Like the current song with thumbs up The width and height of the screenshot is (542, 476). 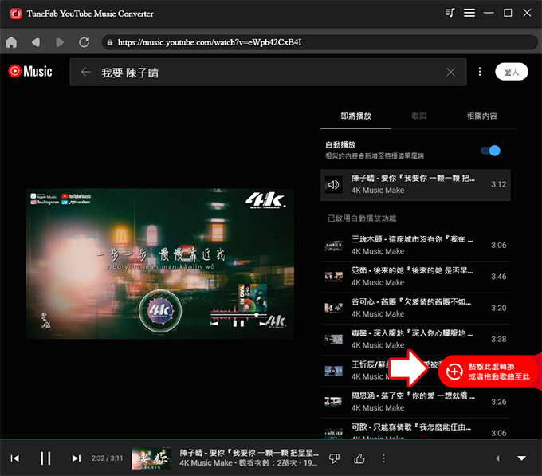click(x=359, y=458)
